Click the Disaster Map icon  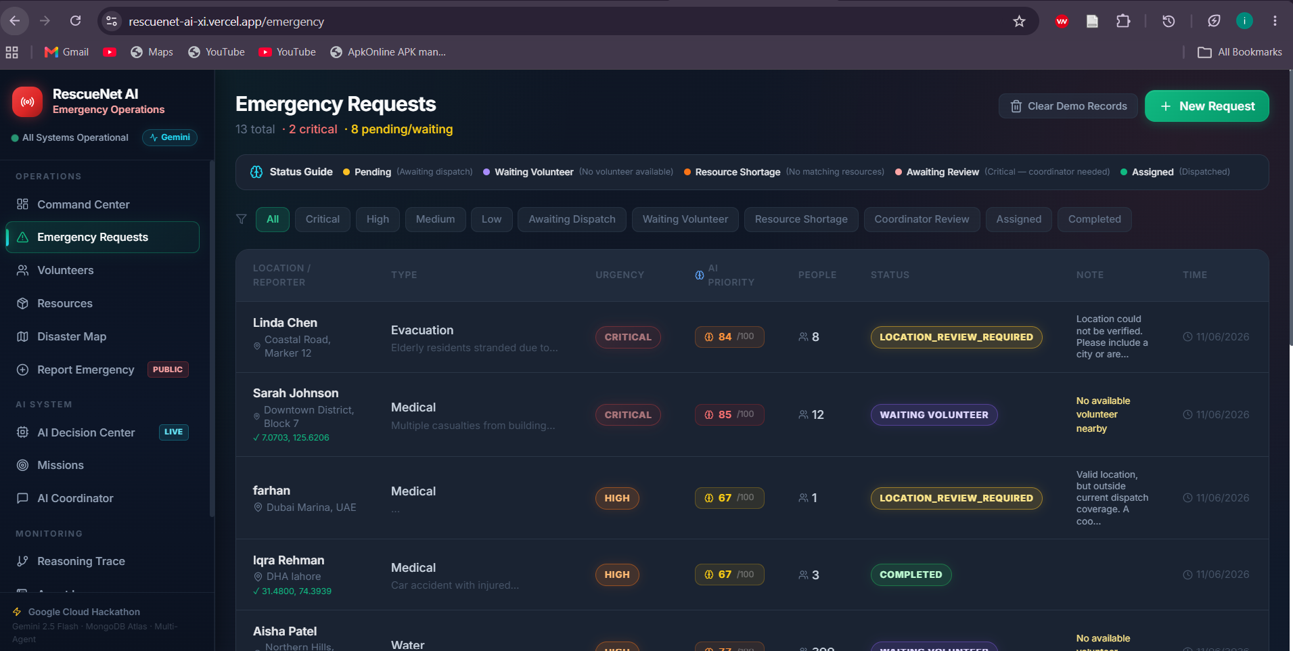click(x=22, y=336)
